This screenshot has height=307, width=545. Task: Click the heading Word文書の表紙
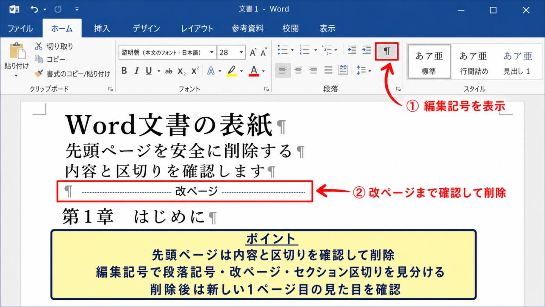pyautogui.click(x=169, y=125)
